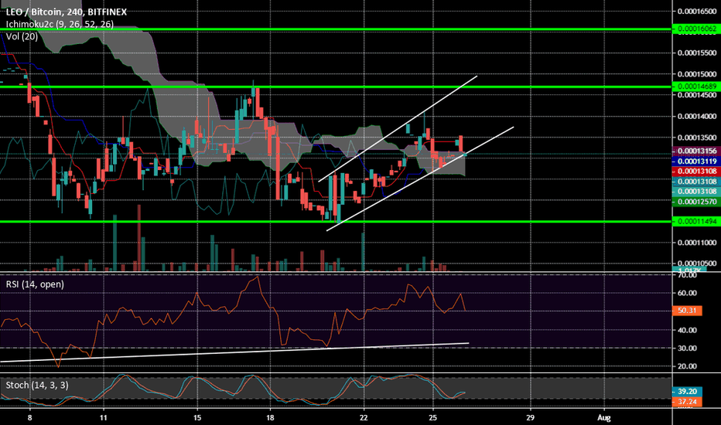This screenshot has height=425, width=721.
Task: Click the 70.00 RSI axis label
Action: click(x=687, y=275)
